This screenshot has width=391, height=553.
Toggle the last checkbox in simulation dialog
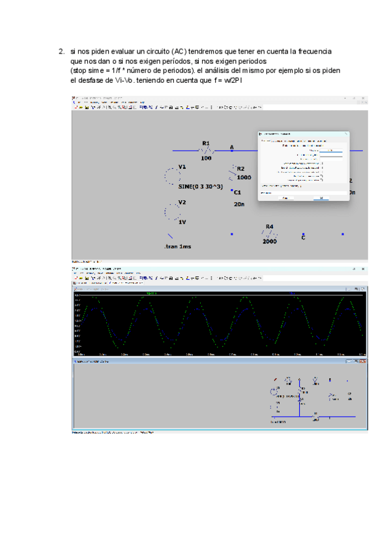tap(323, 180)
